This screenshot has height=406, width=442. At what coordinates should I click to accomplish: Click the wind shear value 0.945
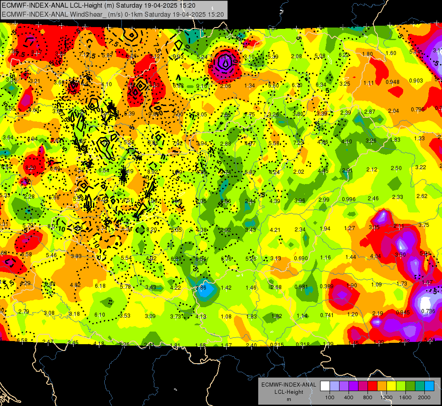403,313
